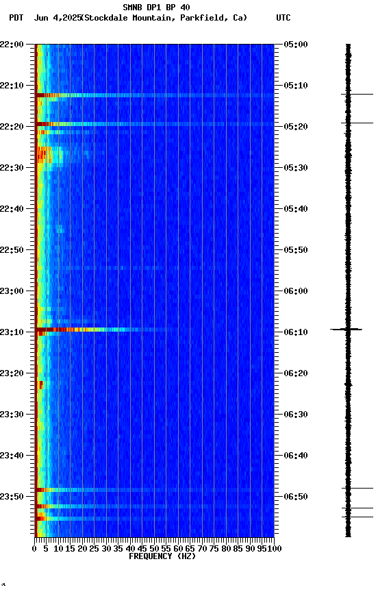The image size is (378, 592).
Task: Click the date 'Jun 4,2025'
Action: pos(58,18)
